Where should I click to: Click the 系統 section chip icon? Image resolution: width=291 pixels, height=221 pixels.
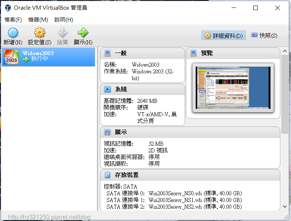pos(108,89)
